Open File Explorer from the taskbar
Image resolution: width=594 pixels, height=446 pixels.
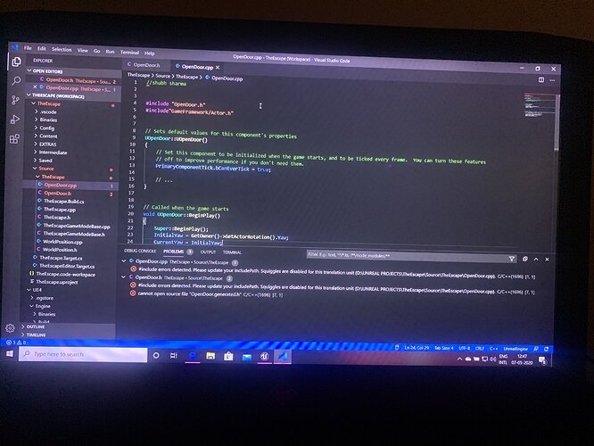tap(210, 356)
